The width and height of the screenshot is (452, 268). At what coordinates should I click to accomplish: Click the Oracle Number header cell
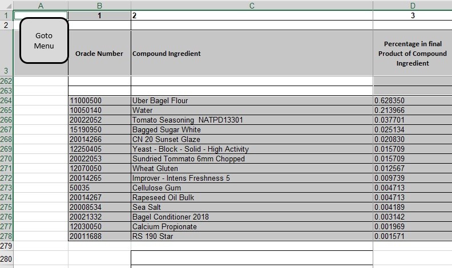[99, 53]
